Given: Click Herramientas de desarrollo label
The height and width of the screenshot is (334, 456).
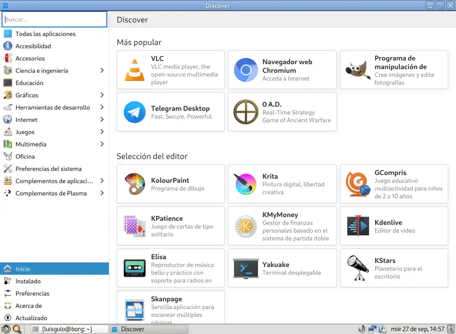Looking at the screenshot, I should point(53,108).
